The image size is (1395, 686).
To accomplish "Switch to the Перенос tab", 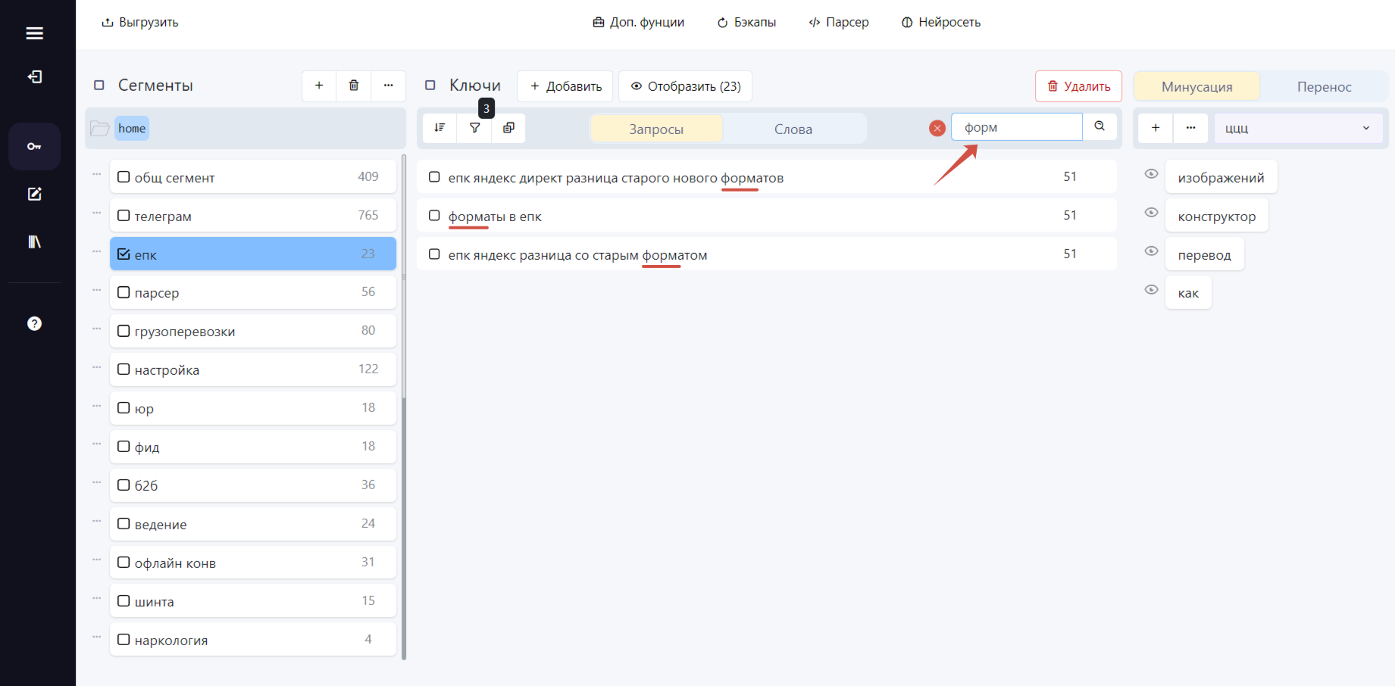I will tap(1325, 86).
